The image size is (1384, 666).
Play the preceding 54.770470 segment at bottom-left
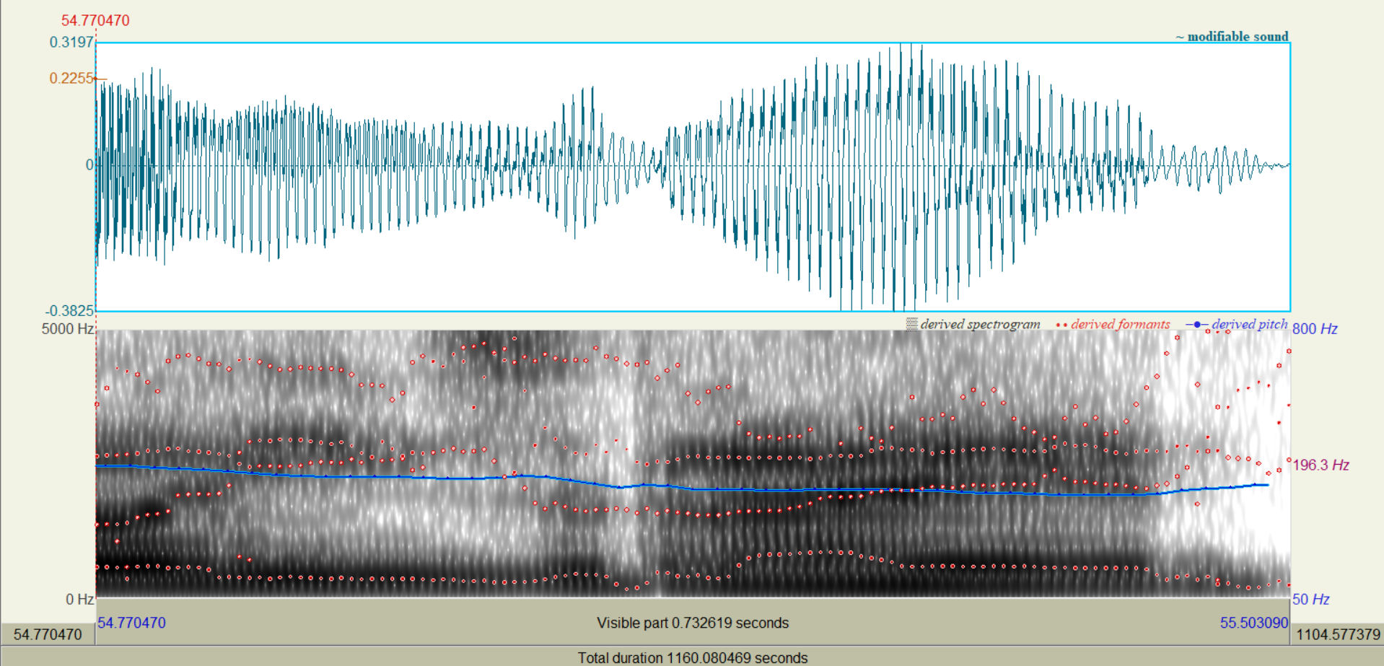(x=48, y=634)
